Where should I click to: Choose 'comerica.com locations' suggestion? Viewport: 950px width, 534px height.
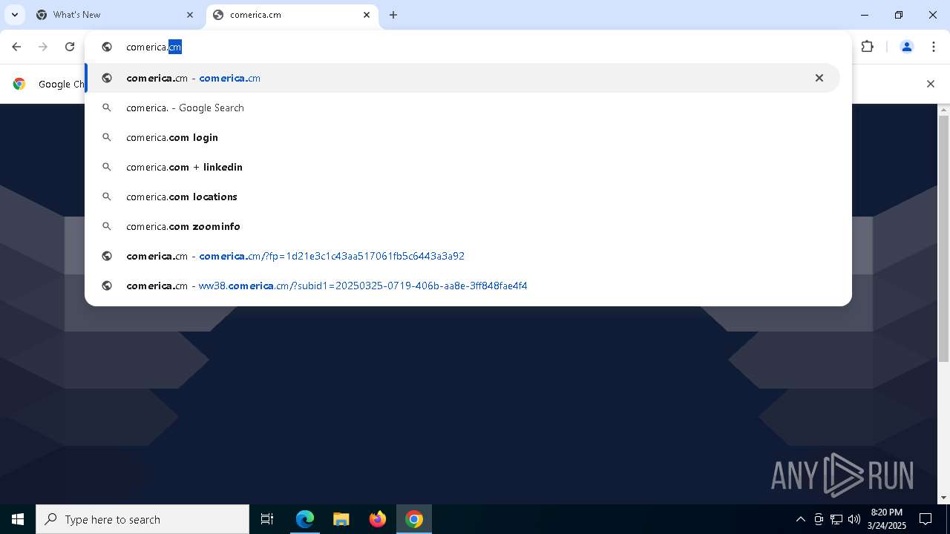click(462, 197)
